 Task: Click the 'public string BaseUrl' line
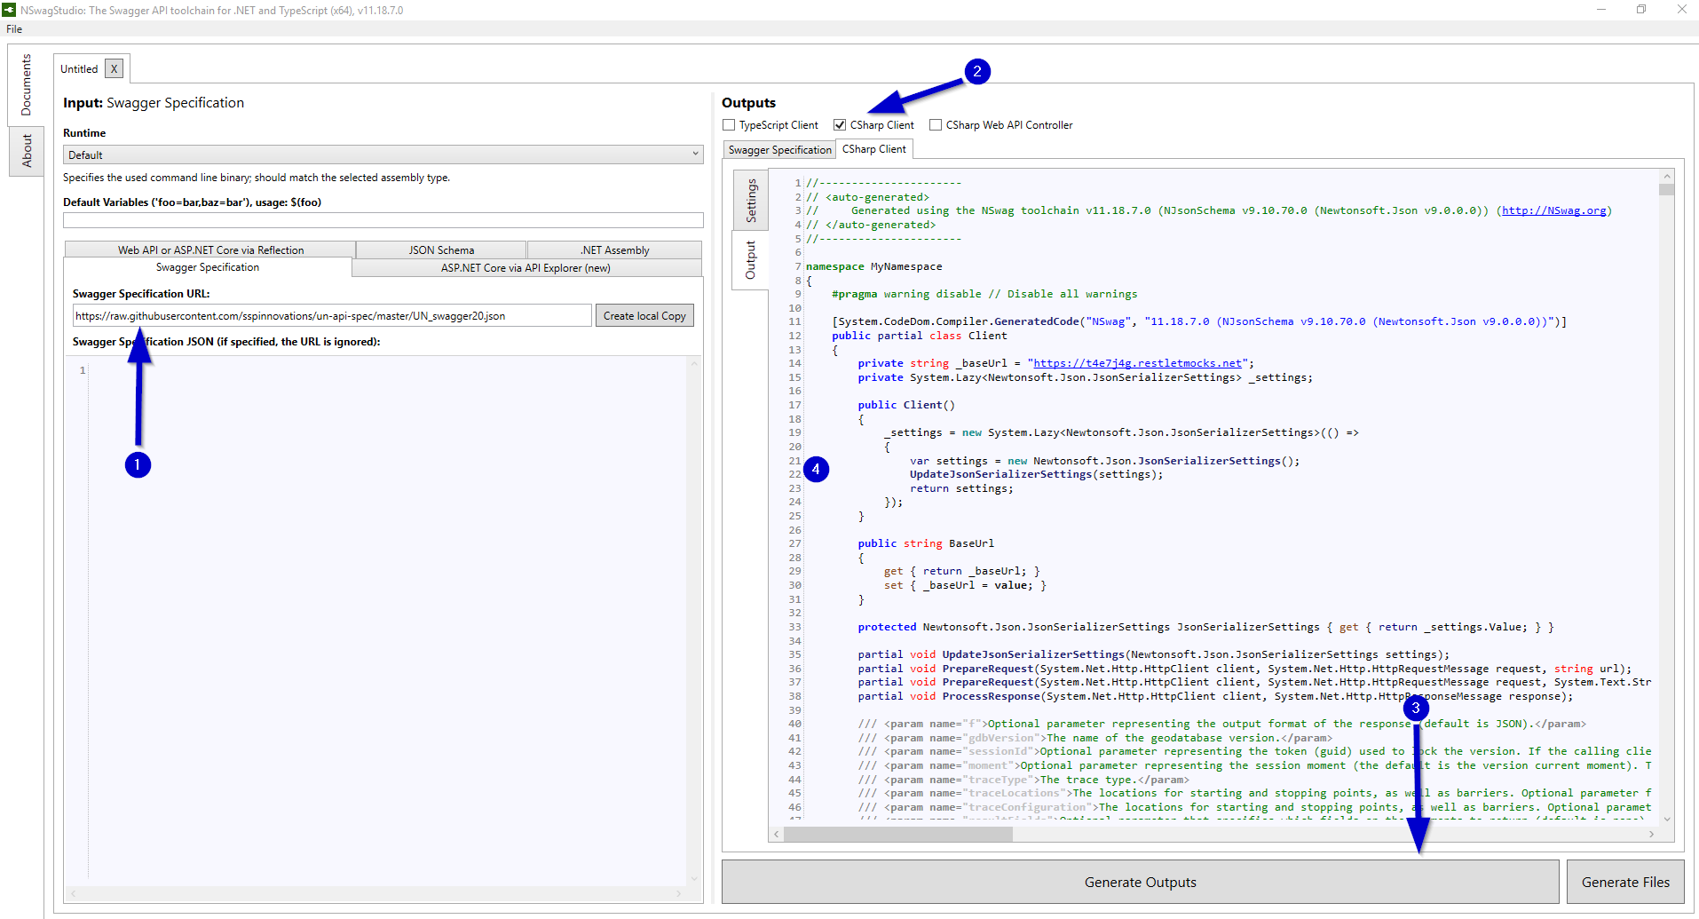tap(926, 543)
